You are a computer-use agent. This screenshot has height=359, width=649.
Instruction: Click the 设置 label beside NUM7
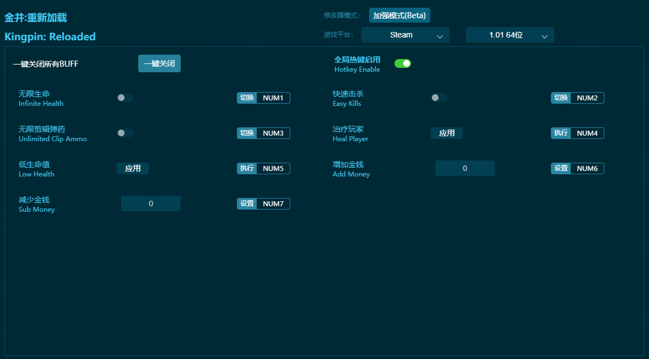tap(247, 203)
